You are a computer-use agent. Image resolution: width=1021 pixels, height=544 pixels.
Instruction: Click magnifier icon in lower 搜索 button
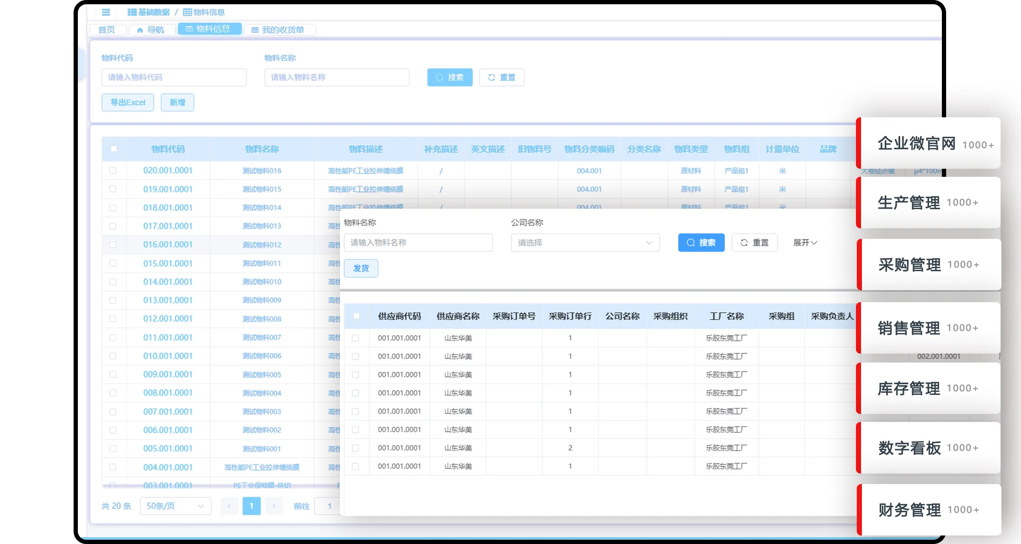pyautogui.click(x=691, y=243)
